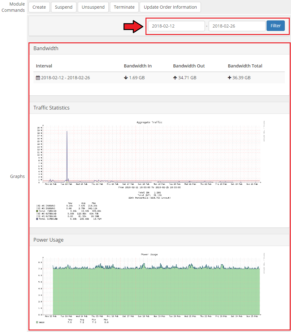Click the 34.71 GB value
Viewport: 291px width, 332px height.
tap(187, 78)
